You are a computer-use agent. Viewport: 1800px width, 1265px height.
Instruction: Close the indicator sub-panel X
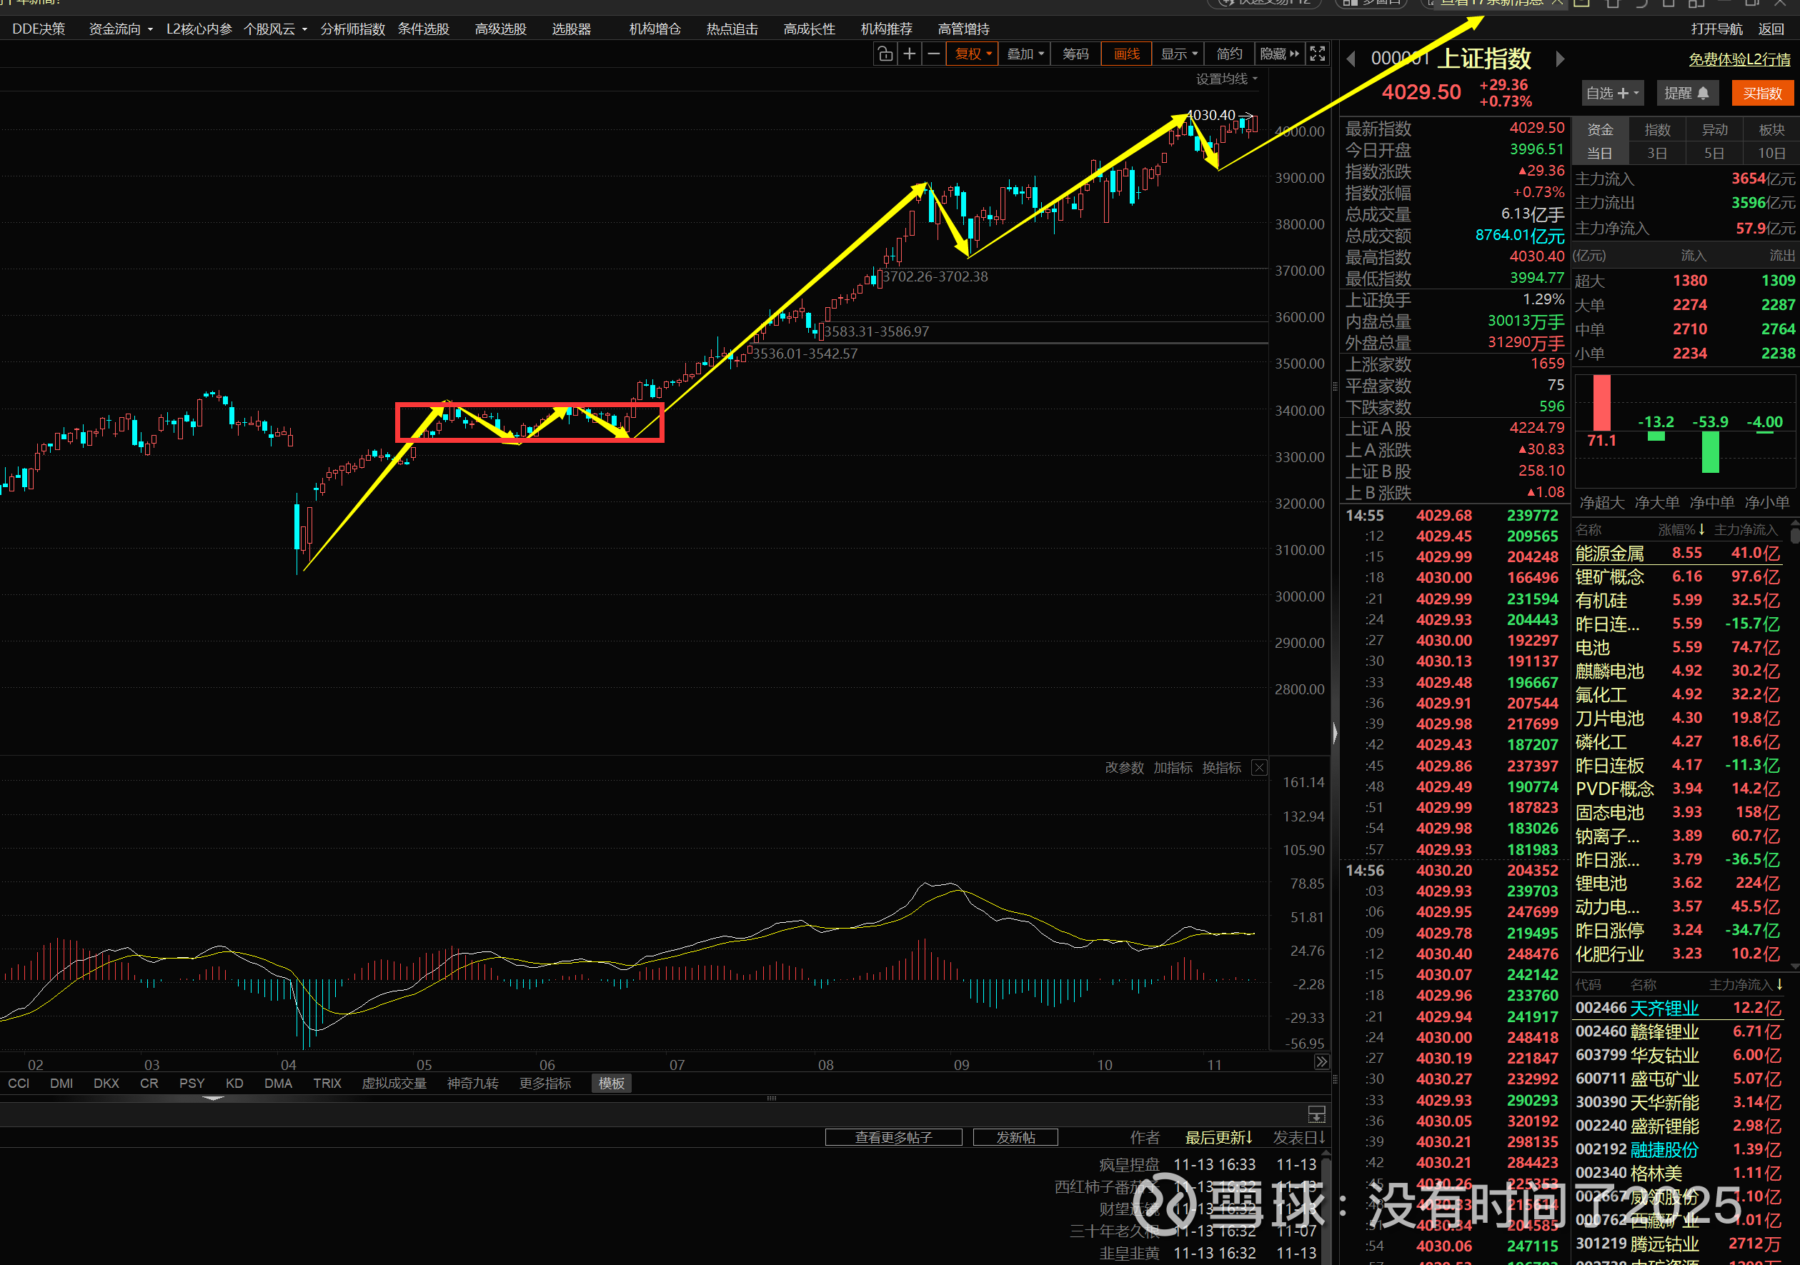click(x=1259, y=767)
